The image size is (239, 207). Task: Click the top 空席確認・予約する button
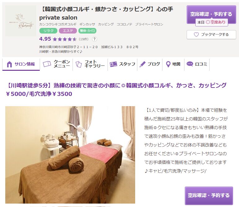click(211, 15)
